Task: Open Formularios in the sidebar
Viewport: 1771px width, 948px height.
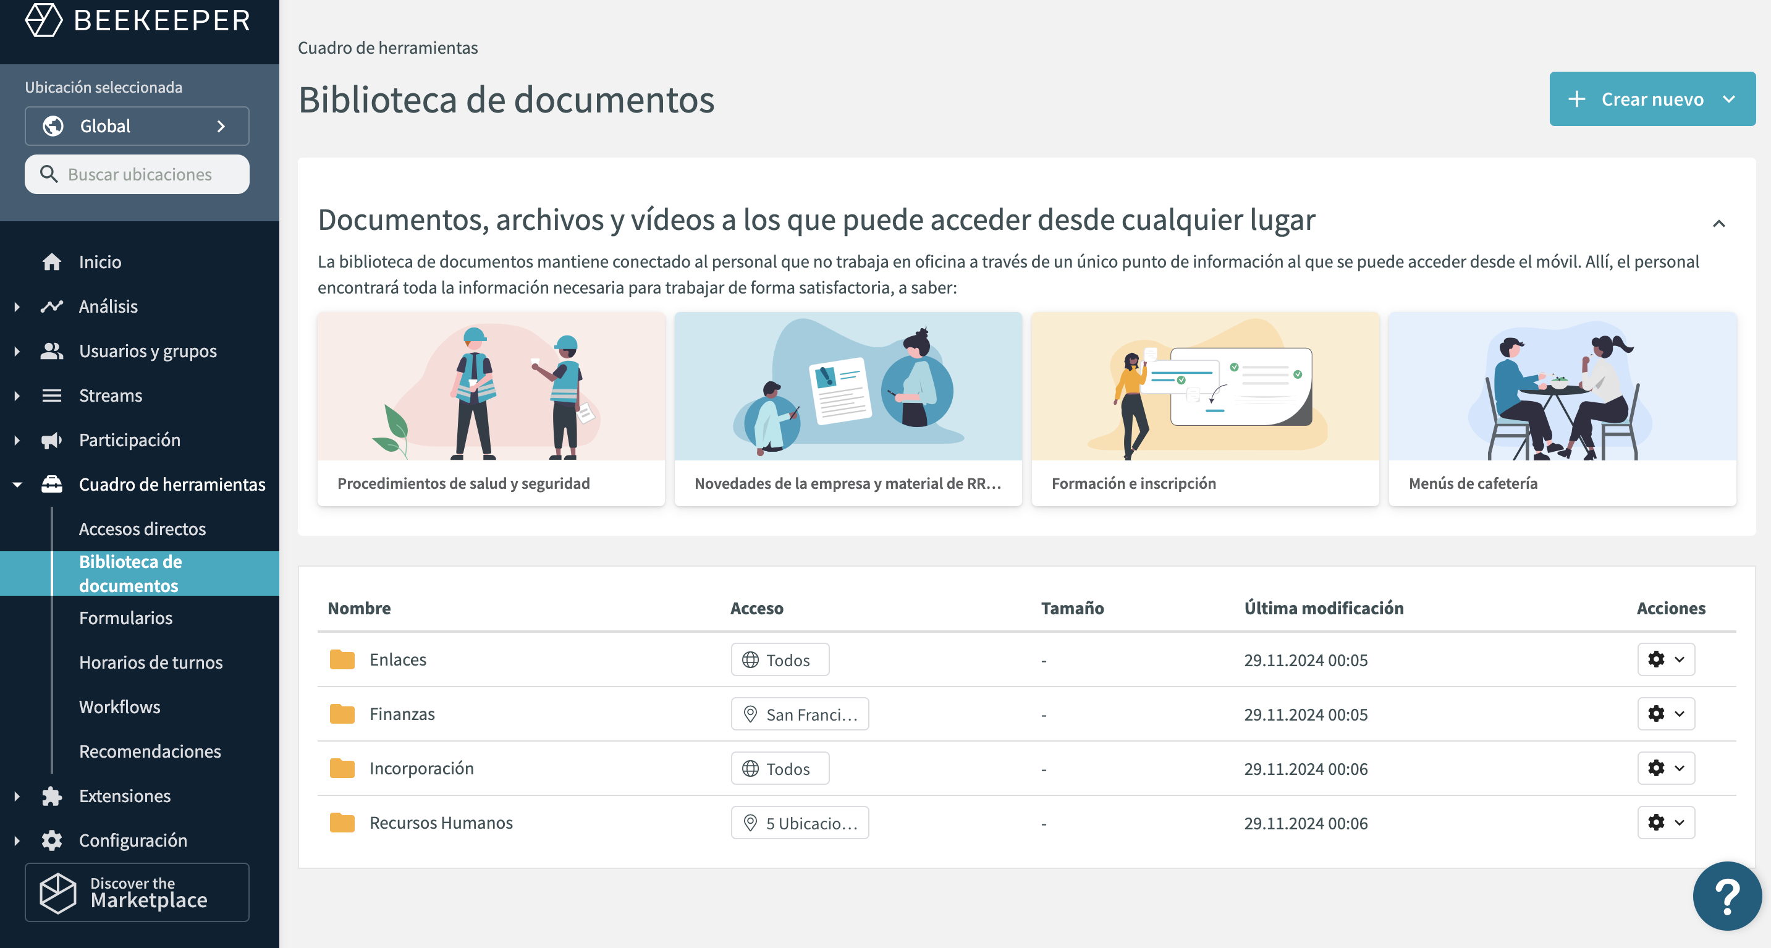Action: [126, 618]
